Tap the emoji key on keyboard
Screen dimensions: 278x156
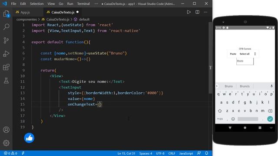pos(233,119)
